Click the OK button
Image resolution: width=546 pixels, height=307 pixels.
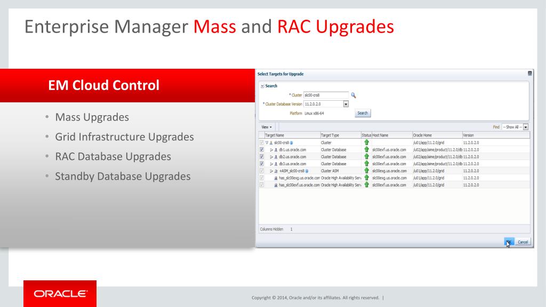click(509, 241)
